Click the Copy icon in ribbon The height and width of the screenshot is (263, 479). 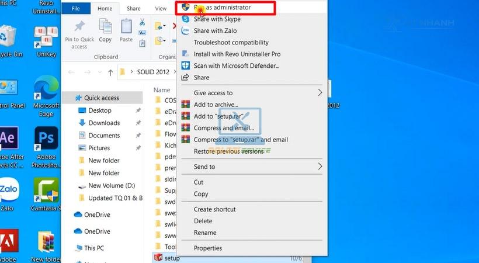click(x=105, y=30)
